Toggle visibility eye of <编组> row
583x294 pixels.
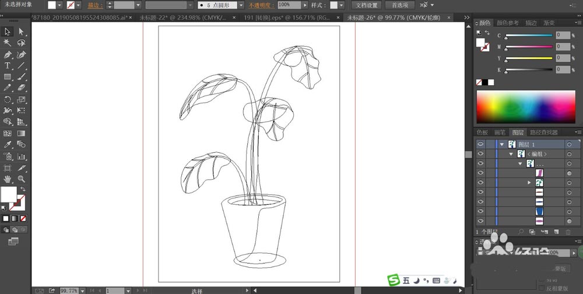tap(481, 153)
